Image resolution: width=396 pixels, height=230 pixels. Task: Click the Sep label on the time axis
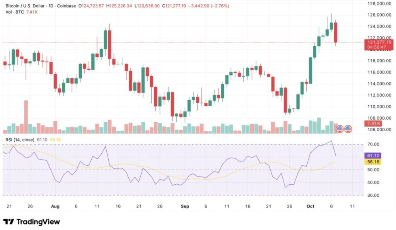click(x=184, y=207)
